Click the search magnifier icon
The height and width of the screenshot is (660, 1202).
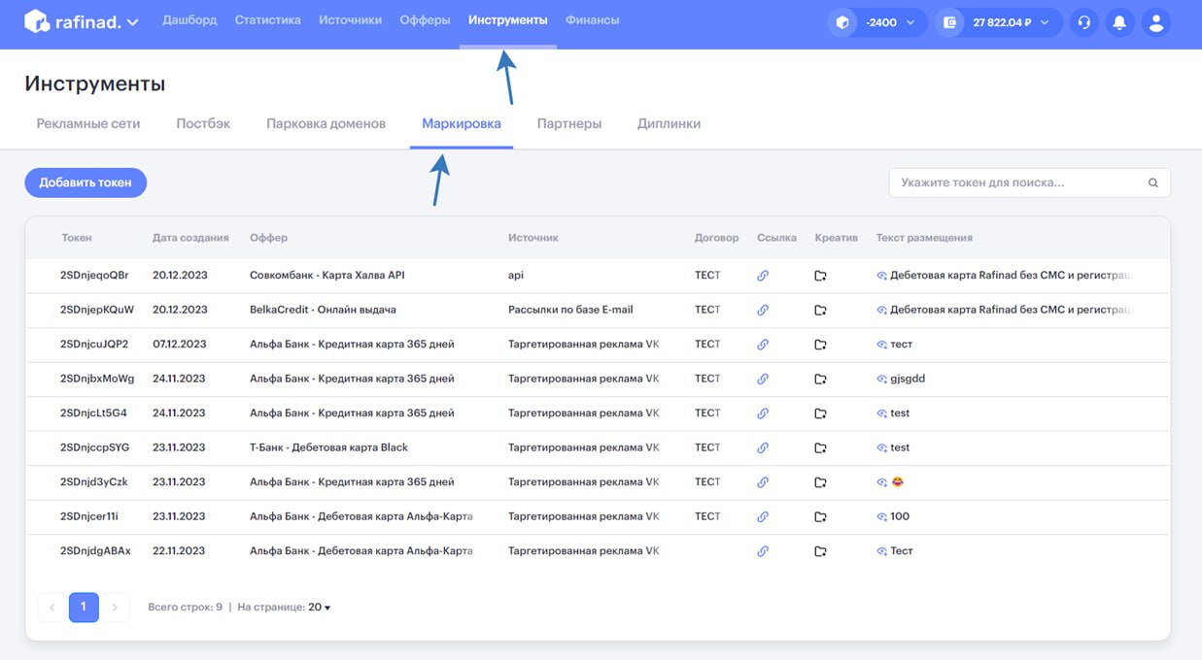pos(1153,182)
